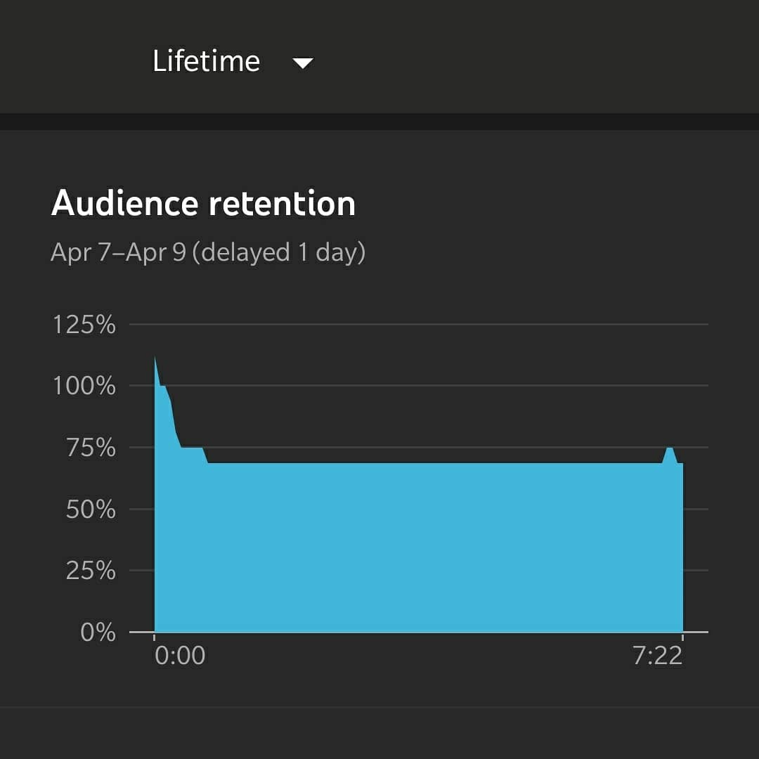Screen dimensions: 759x759
Task: Tap the 0:00 start time label
Action: pos(180,656)
